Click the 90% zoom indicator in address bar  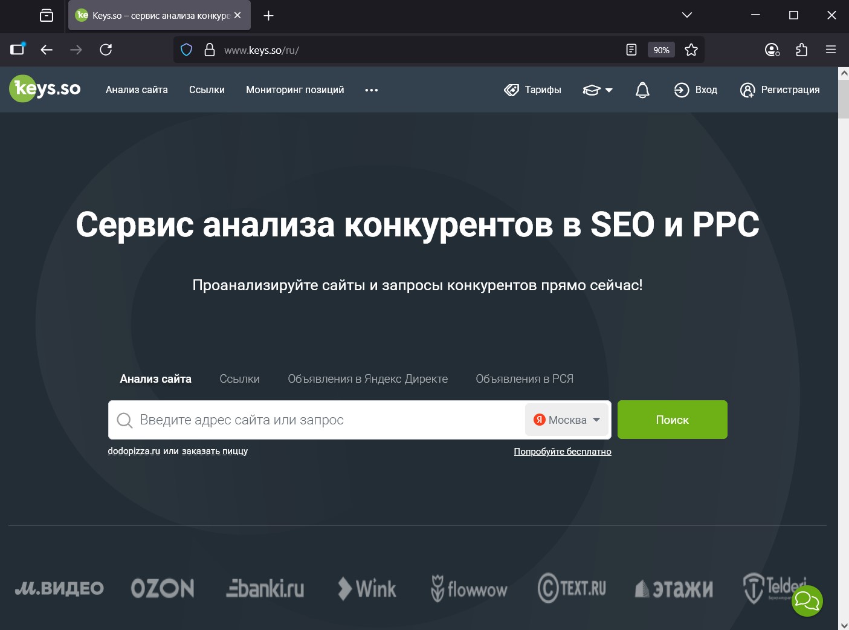coord(661,50)
